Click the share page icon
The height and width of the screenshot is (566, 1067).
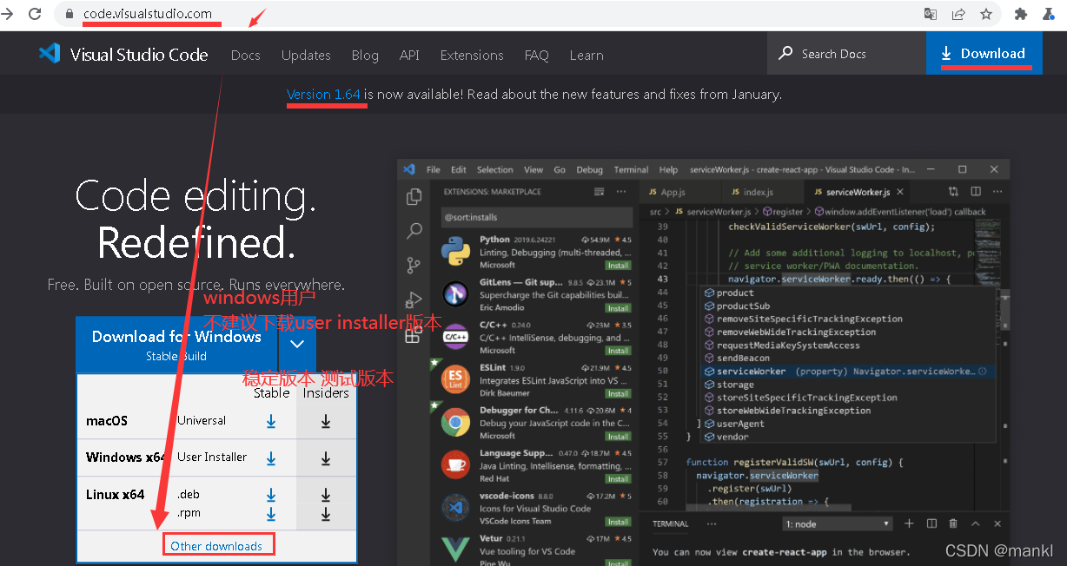958,14
